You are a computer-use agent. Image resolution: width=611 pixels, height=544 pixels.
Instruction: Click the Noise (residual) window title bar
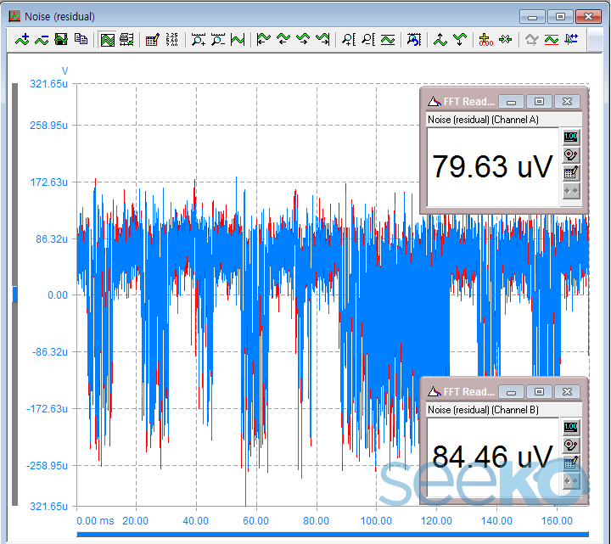pos(255,16)
